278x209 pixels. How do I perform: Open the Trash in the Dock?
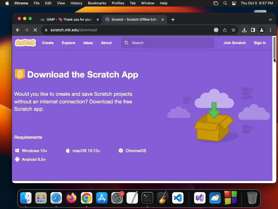point(252,198)
